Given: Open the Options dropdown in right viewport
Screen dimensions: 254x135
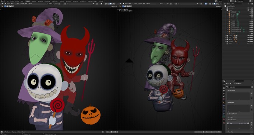Looking at the screenshot, I should pos(219,6).
